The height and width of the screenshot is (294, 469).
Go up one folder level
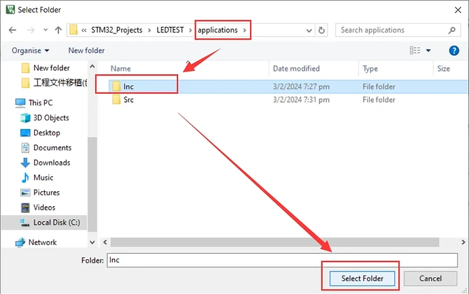click(x=58, y=30)
